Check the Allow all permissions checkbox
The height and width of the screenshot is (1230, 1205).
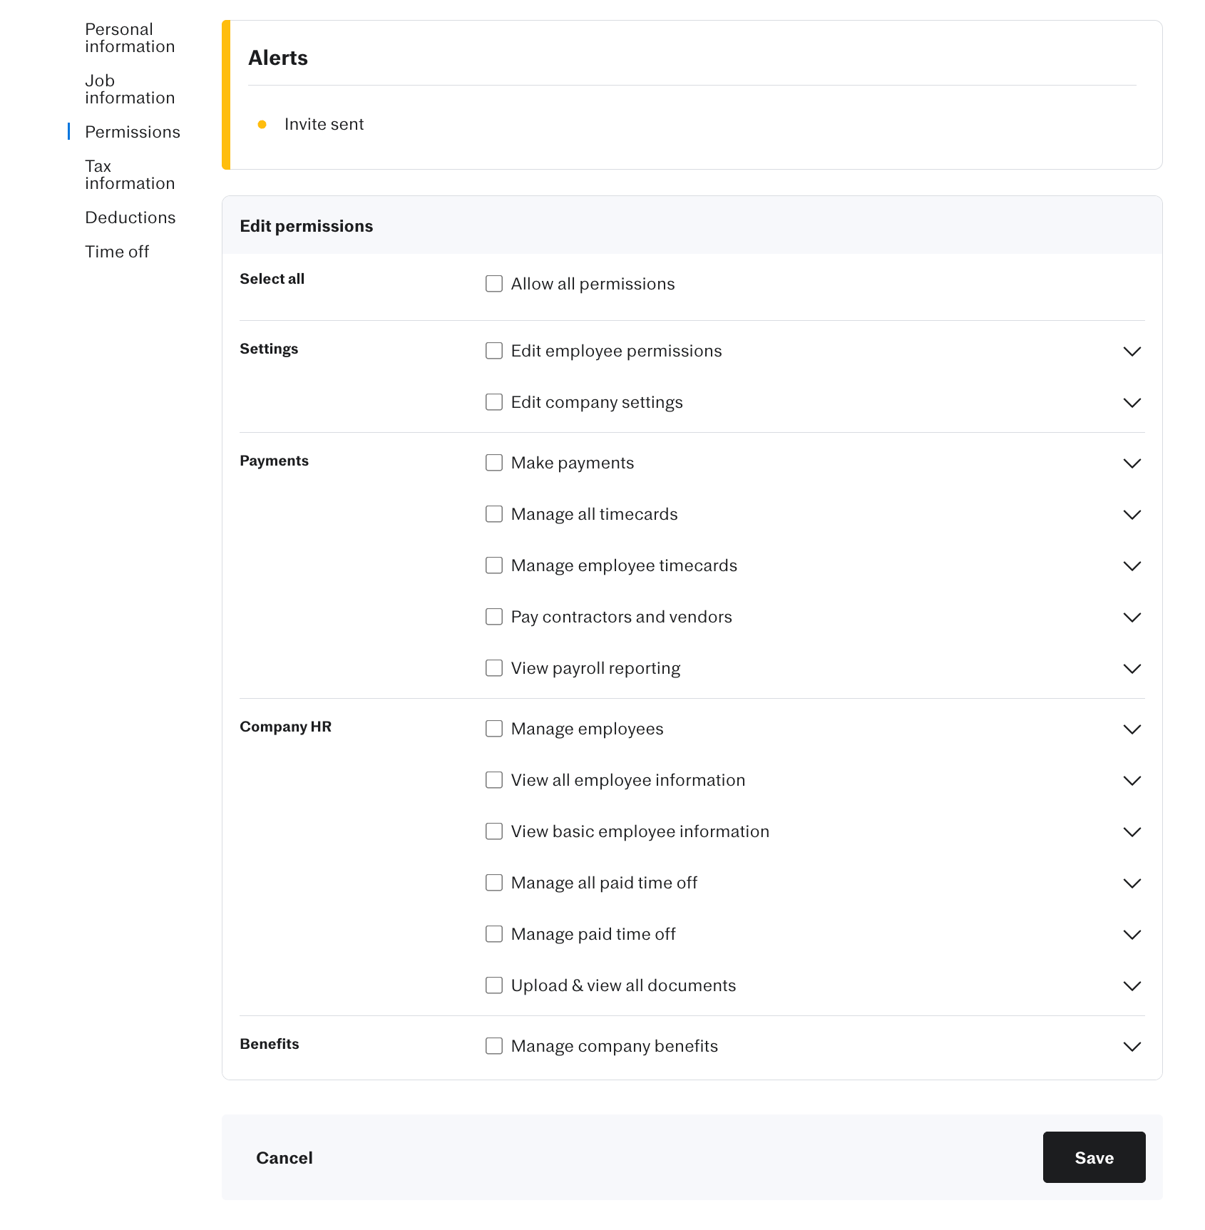click(494, 284)
